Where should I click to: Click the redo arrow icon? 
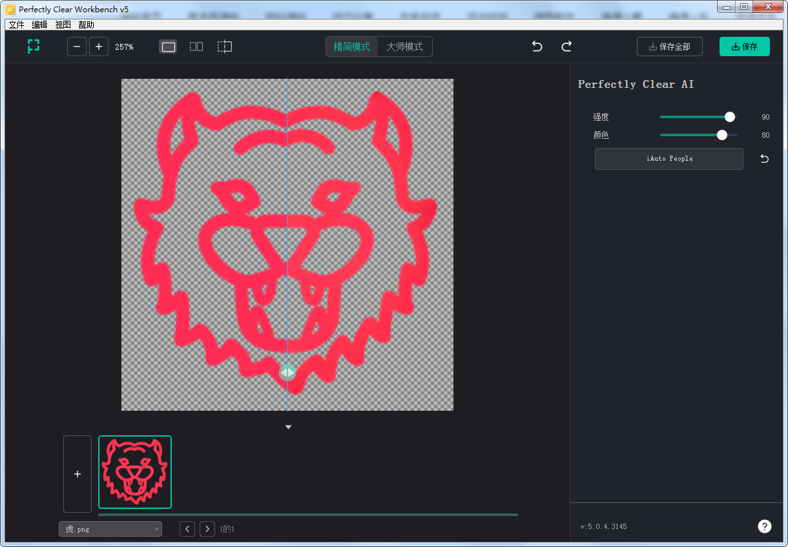(x=566, y=46)
